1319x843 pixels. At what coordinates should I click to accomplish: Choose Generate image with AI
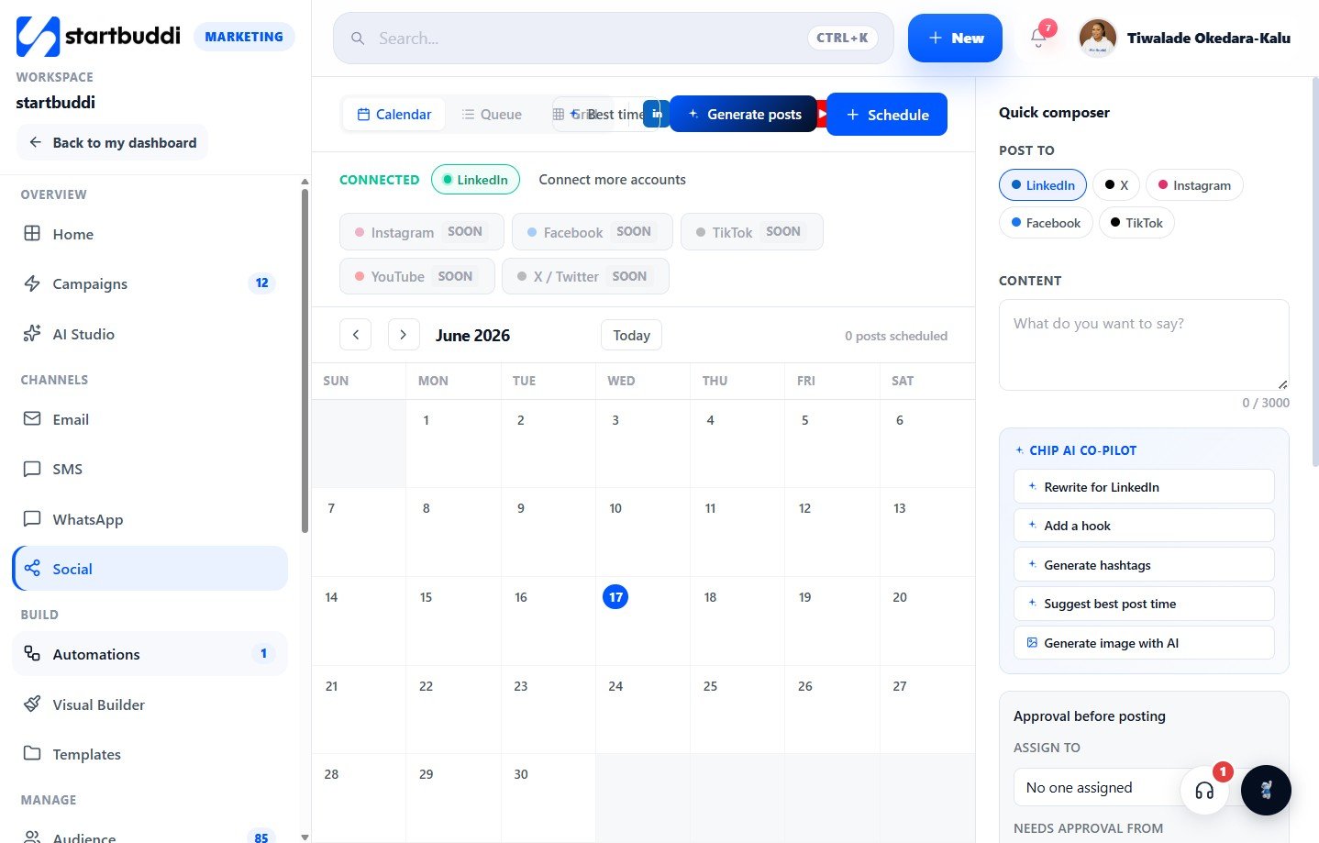coord(1144,643)
